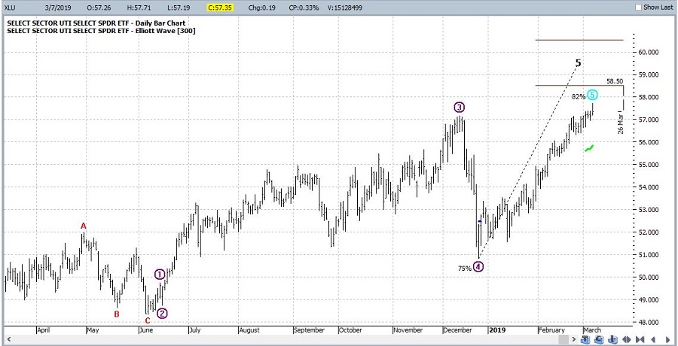Select the circled wave 2 label

click(x=162, y=314)
